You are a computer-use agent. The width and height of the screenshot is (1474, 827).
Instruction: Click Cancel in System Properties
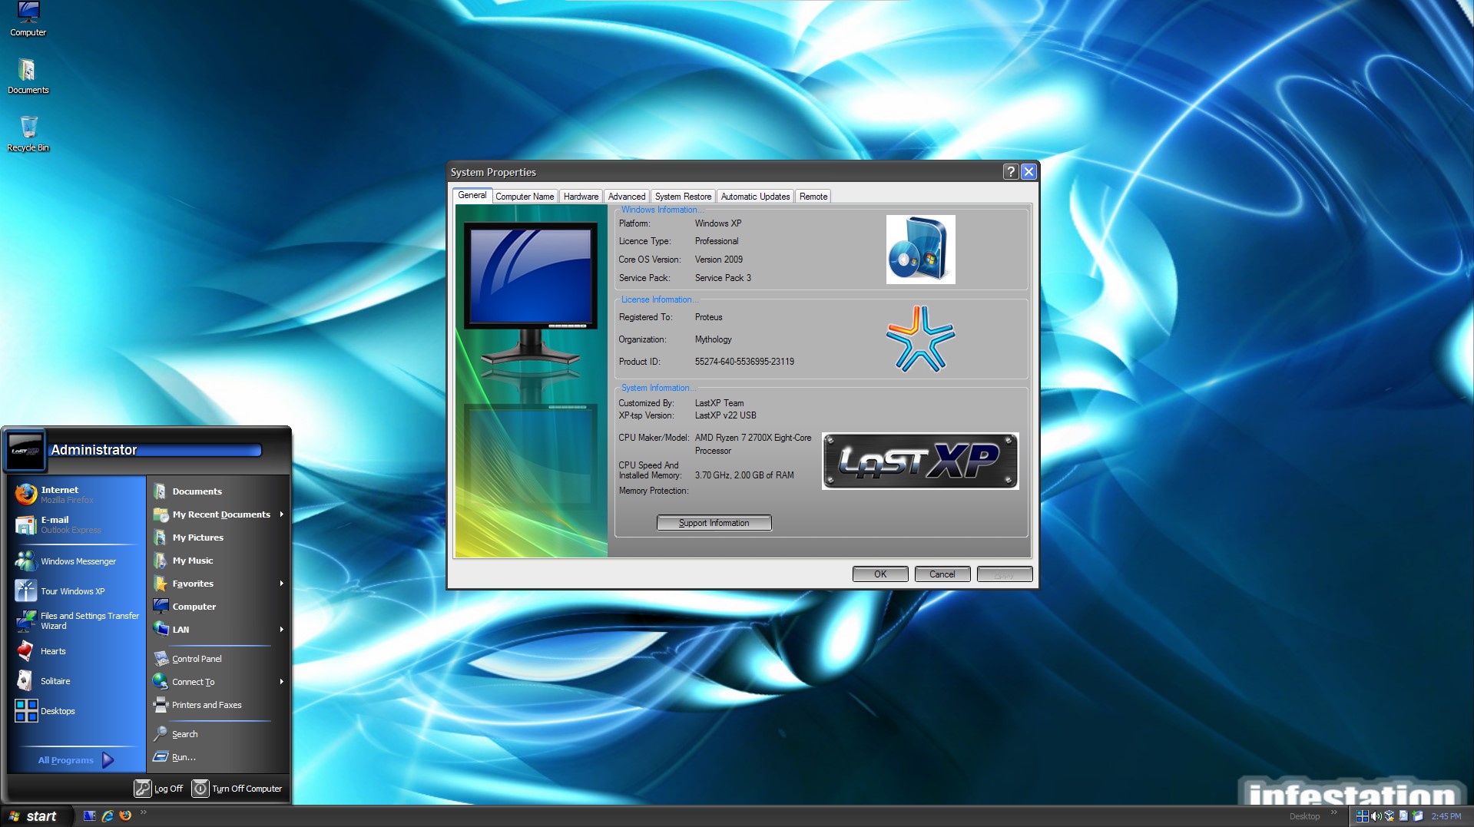click(x=942, y=574)
